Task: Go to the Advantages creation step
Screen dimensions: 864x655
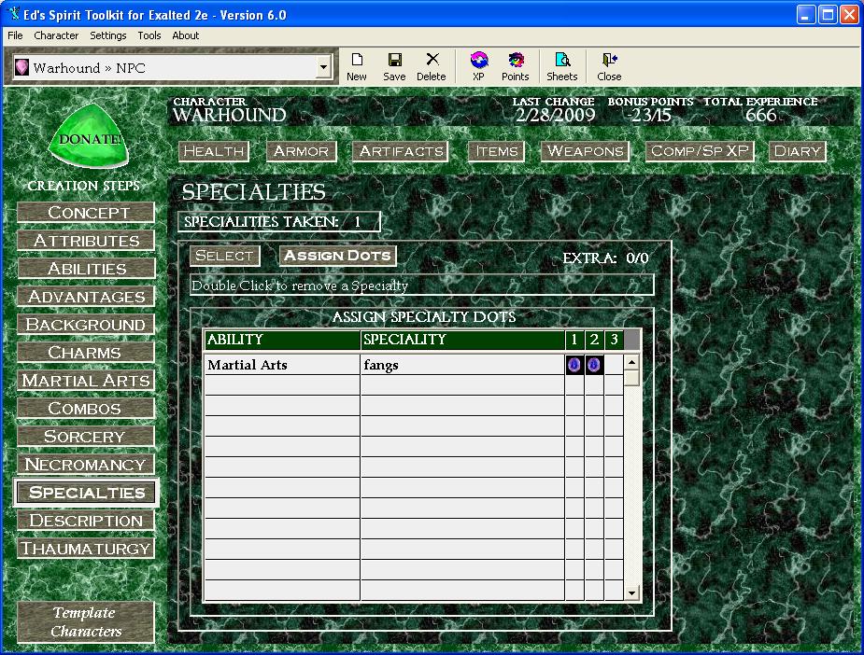Action: [86, 297]
